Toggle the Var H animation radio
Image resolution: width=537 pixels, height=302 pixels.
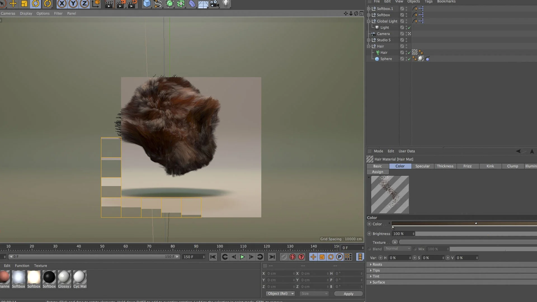380,258
